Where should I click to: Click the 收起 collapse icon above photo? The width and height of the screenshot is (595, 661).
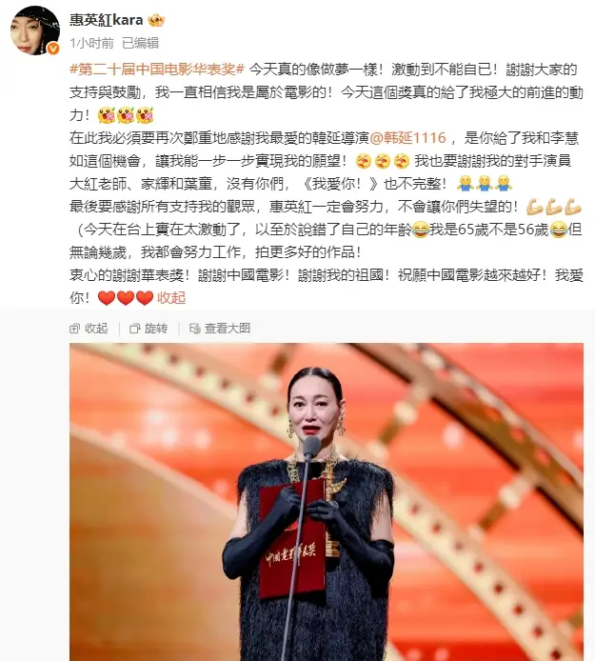(74, 329)
